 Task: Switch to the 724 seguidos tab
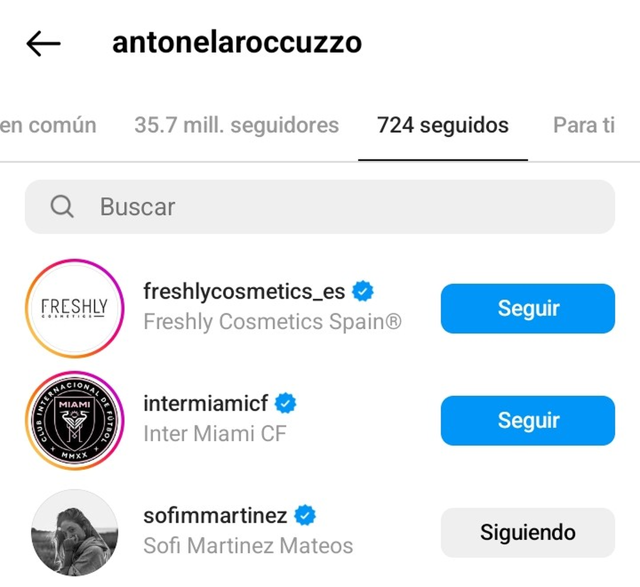pyautogui.click(x=443, y=125)
